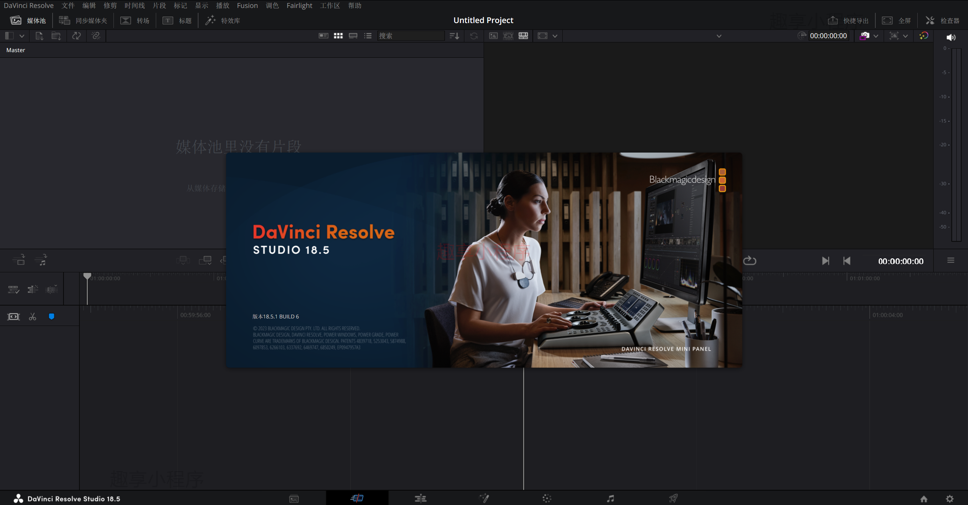Image resolution: width=968 pixels, height=505 pixels.
Task: Click the 搜索 search field
Action: tap(411, 36)
